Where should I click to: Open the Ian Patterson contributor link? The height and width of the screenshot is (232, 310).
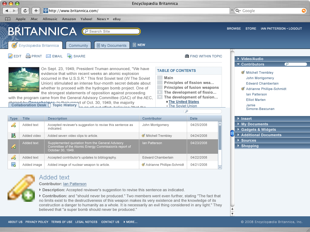tap(75, 184)
